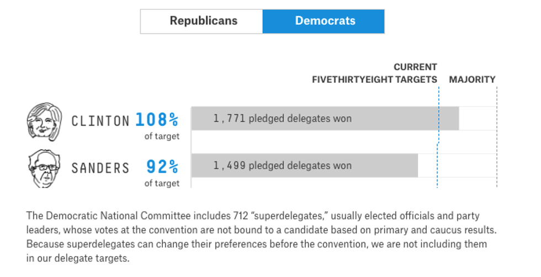Screen dimensions: 541x277
Task: Click Sanders' 92% target figure
Action: click(x=162, y=166)
